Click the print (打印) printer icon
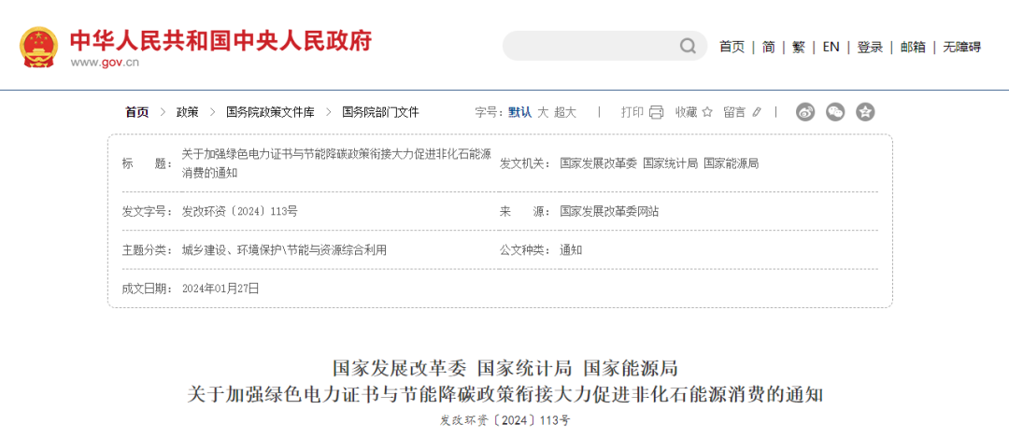This screenshot has height=438, width=1009. pyautogui.click(x=656, y=112)
